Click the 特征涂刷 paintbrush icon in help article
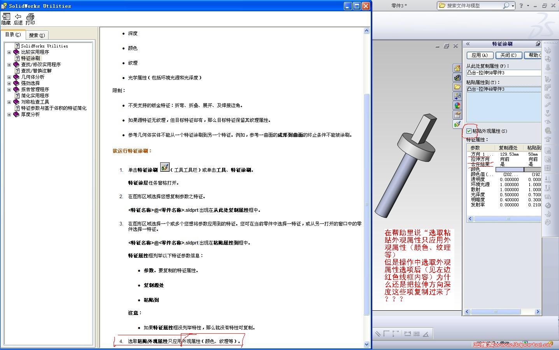The height and width of the screenshot is (350, 559). click(x=165, y=167)
